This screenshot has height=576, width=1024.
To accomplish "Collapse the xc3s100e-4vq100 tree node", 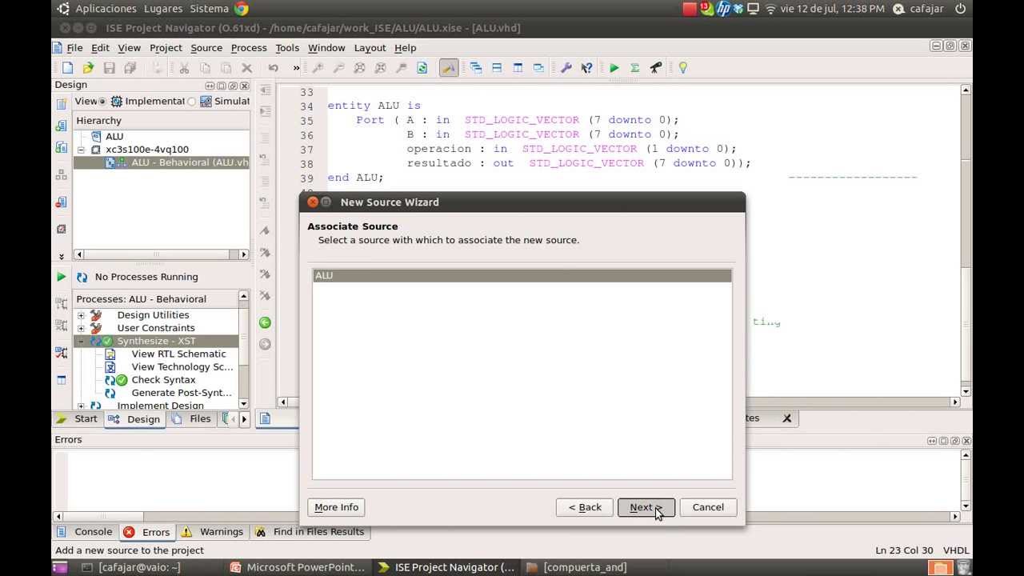I will click(x=81, y=150).
